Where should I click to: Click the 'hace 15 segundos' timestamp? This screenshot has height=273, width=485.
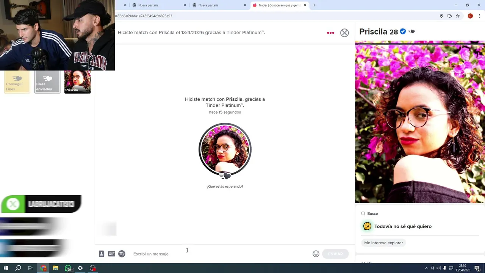(225, 112)
